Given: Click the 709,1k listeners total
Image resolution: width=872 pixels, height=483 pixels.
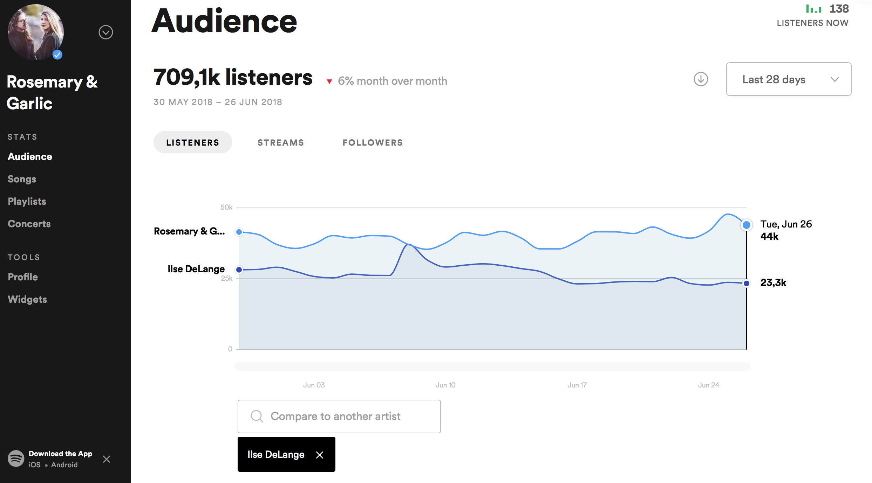Looking at the screenshot, I should point(233,77).
